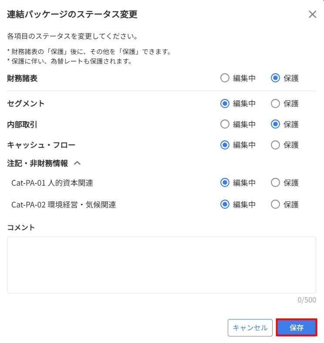This screenshot has height=343, width=324.
Task: Choose 編集中 for 内部取引
Action: click(225, 124)
